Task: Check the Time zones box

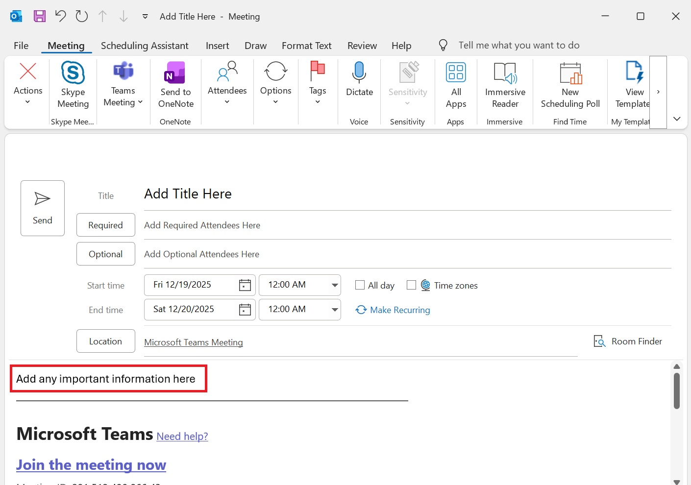Action: point(412,285)
